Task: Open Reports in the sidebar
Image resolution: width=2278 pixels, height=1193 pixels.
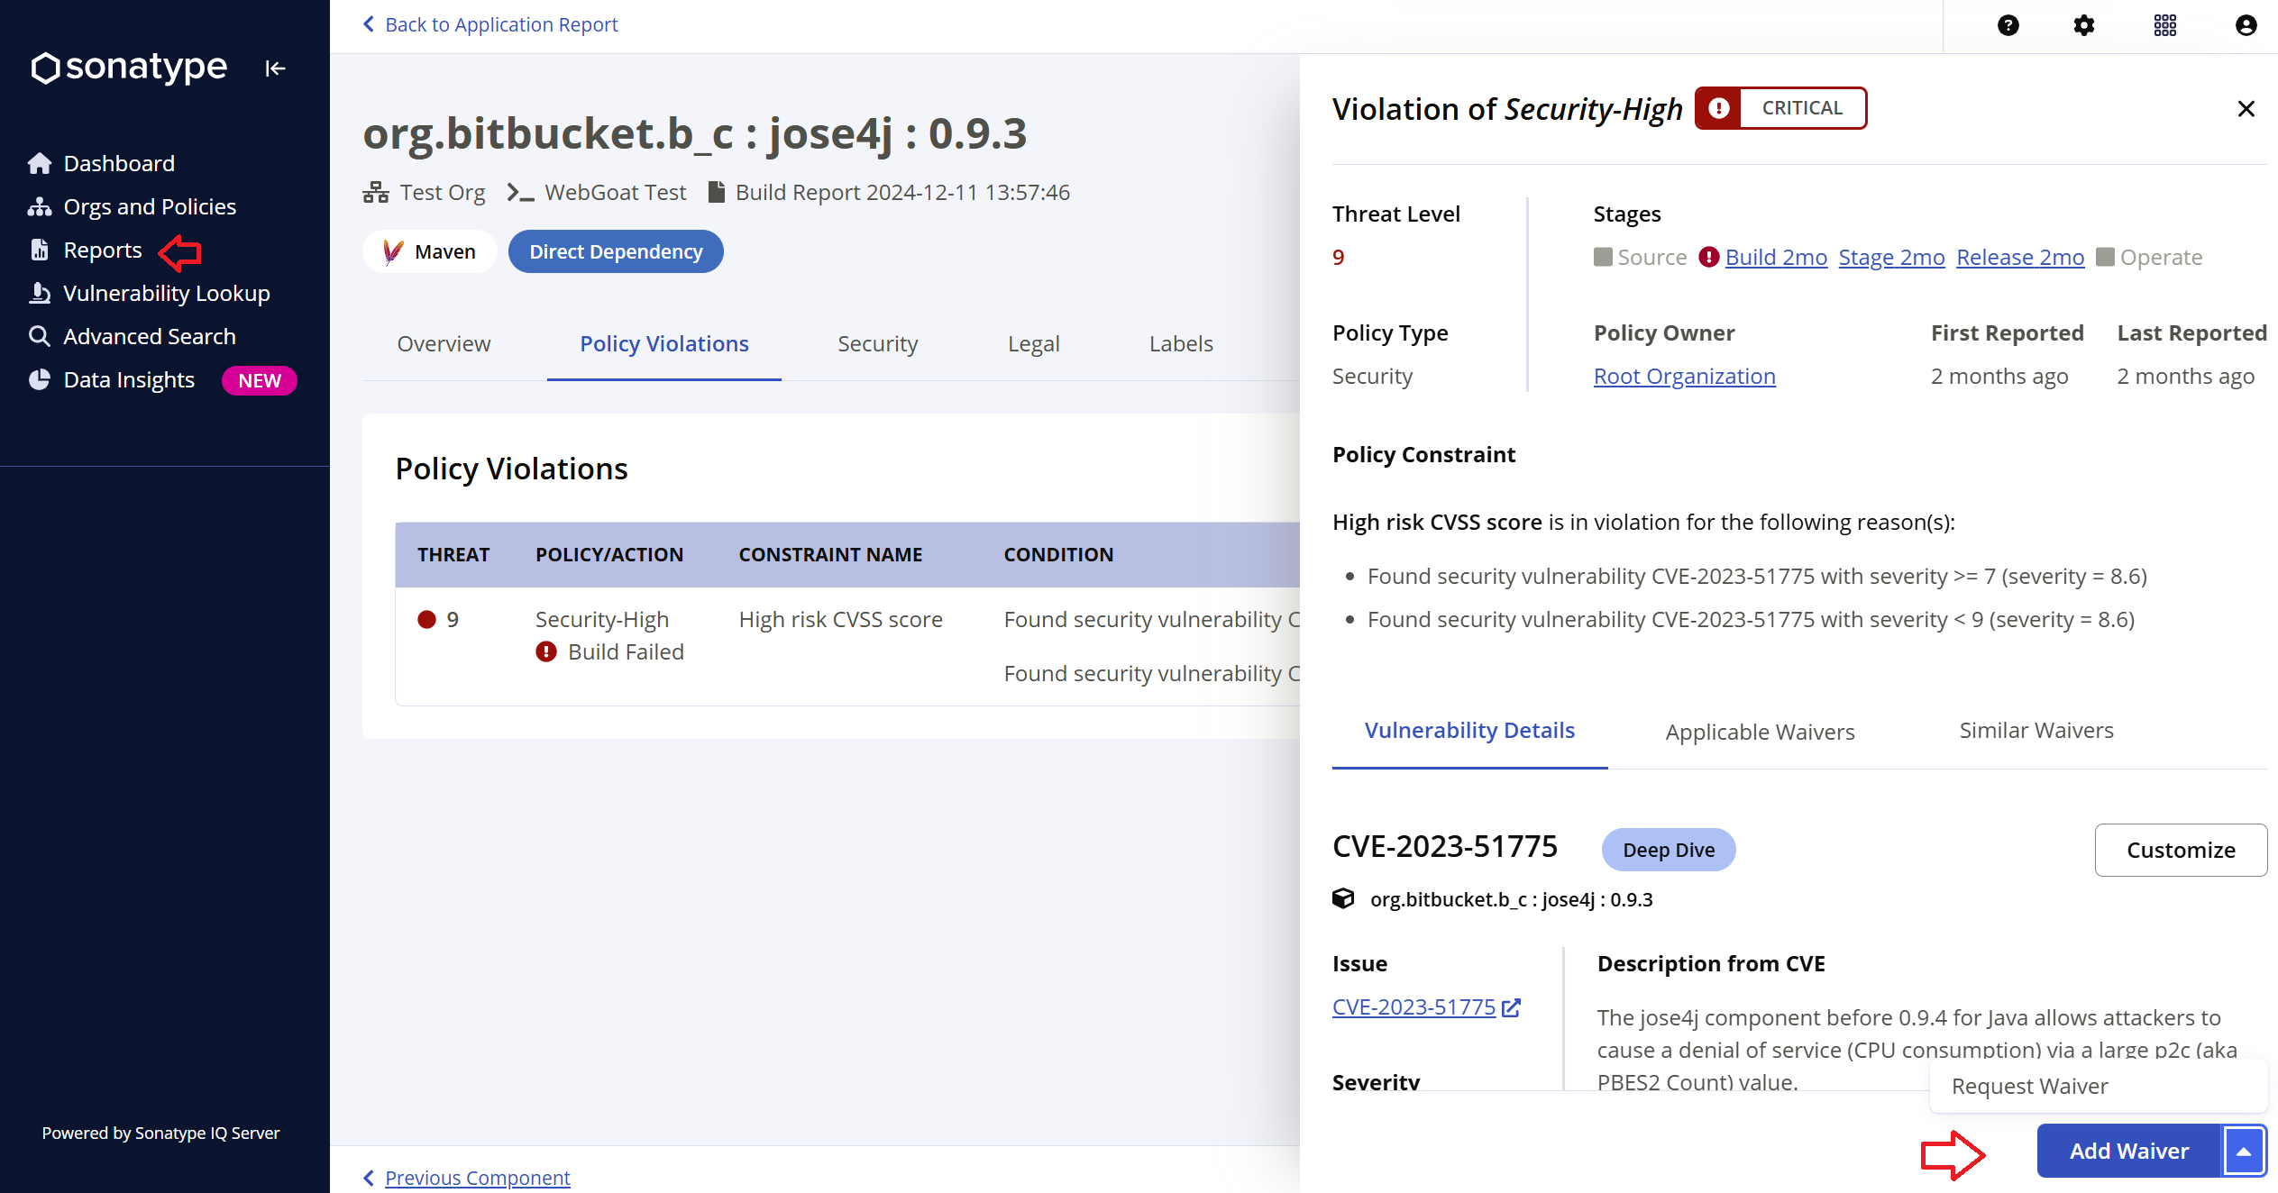Action: [x=85, y=250]
